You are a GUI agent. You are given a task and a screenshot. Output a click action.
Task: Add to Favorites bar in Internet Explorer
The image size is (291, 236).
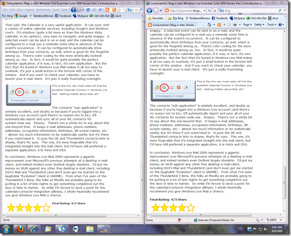169,18
